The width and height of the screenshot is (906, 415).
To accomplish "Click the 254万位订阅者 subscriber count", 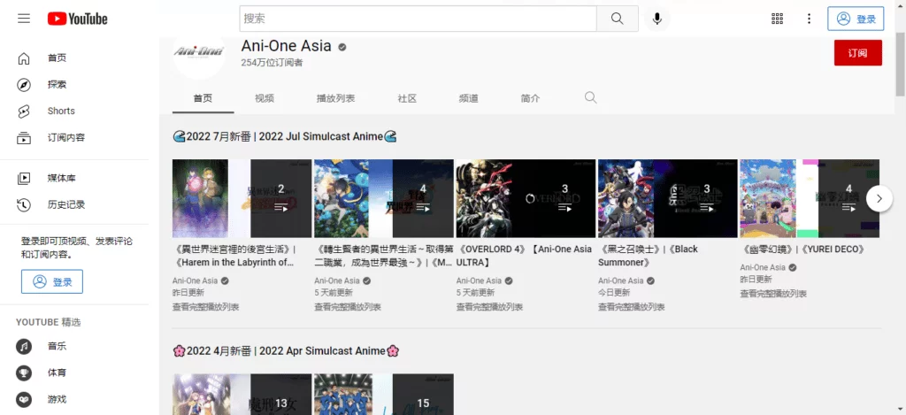I will coord(272,63).
